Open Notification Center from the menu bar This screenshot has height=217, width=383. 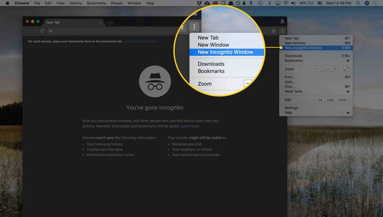click(375, 3)
